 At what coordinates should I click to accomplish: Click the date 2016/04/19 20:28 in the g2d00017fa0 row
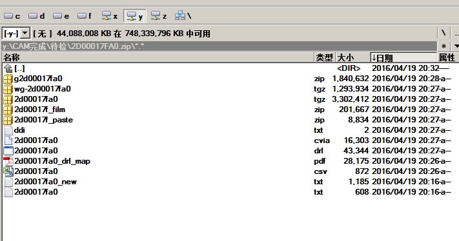point(405,79)
